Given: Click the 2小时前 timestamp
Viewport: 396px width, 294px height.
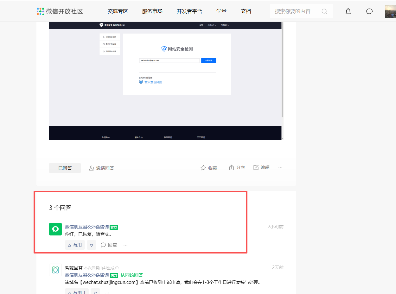Looking at the screenshot, I should tap(276, 227).
